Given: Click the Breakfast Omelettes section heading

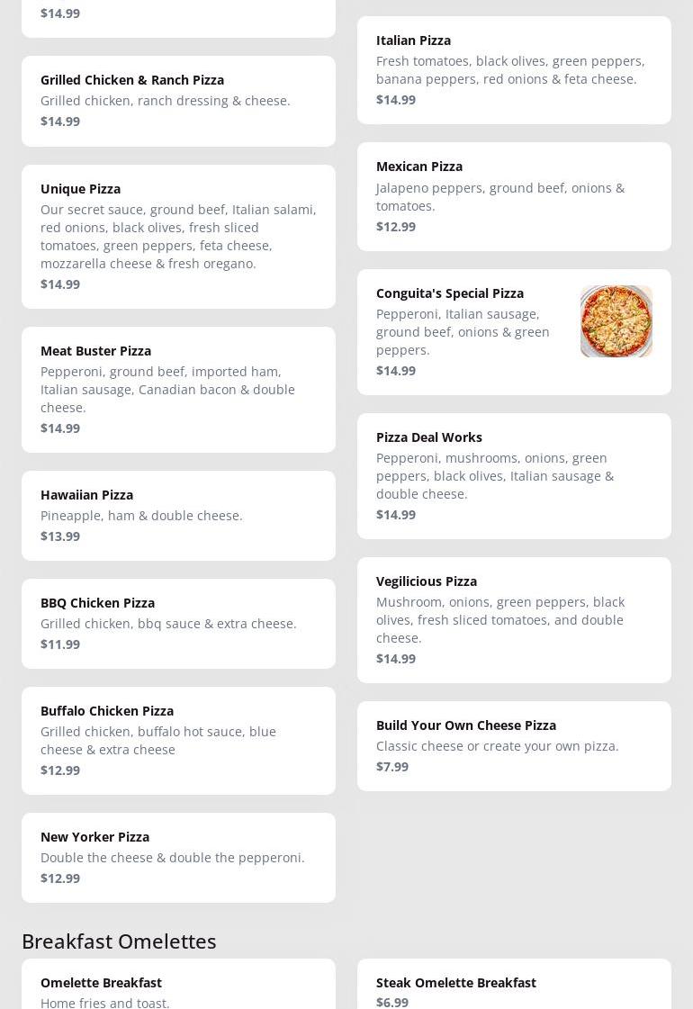Looking at the screenshot, I should [119, 941].
